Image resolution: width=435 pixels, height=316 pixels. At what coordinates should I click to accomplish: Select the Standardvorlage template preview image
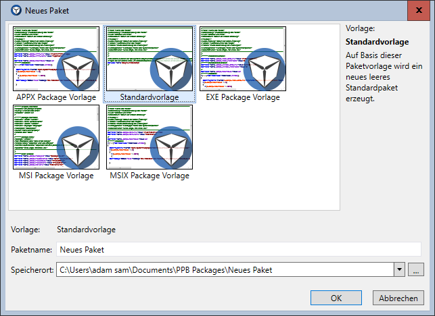pos(150,59)
